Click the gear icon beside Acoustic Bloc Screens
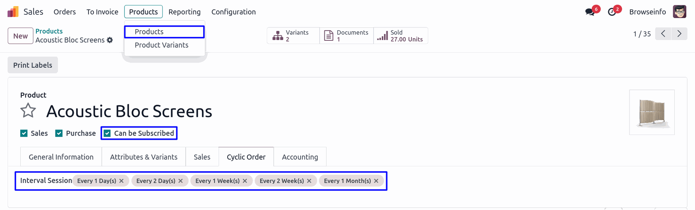 [110, 40]
